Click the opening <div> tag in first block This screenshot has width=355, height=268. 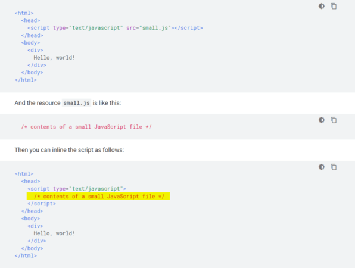(35, 50)
